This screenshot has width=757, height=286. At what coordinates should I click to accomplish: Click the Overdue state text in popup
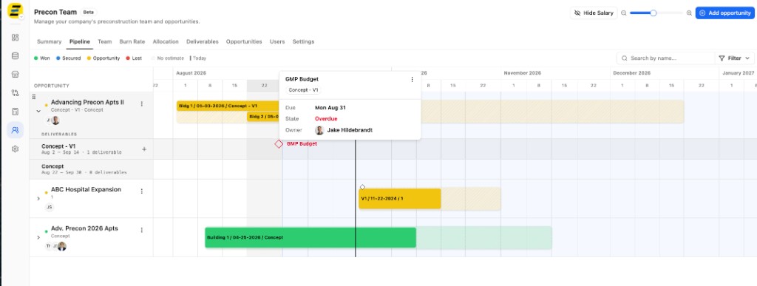[x=326, y=119]
